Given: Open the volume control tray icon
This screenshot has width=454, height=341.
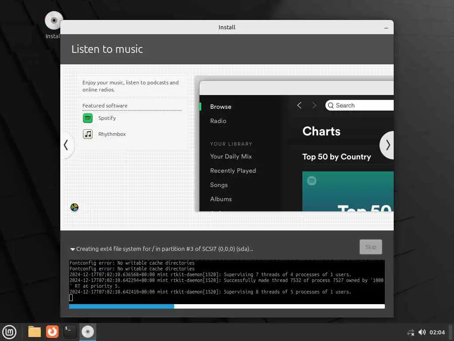Looking at the screenshot, I should 422,332.
